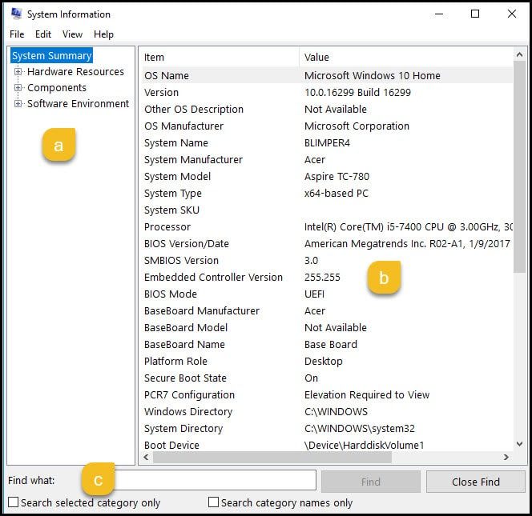Click the value 10.0.16299 Build 16299
532x516 pixels.
(357, 93)
